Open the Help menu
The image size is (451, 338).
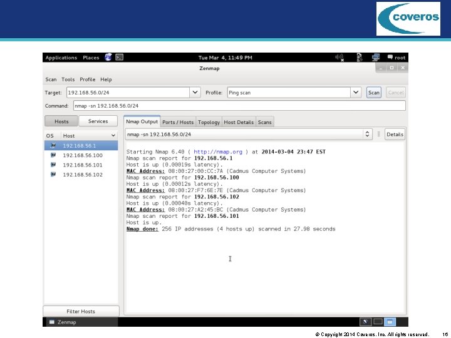[106, 79]
